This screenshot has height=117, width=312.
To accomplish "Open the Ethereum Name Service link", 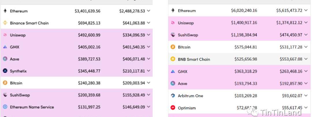I will (32, 107).
